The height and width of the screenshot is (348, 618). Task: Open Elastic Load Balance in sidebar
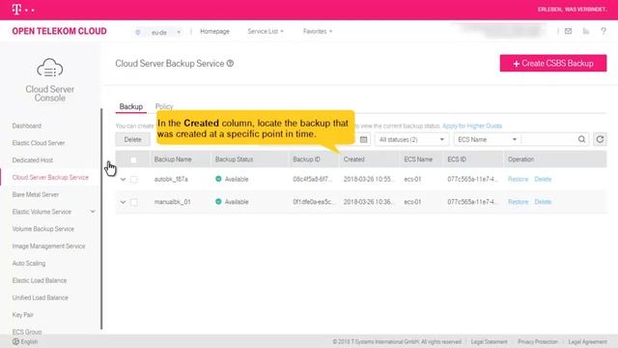pyautogui.click(x=40, y=280)
